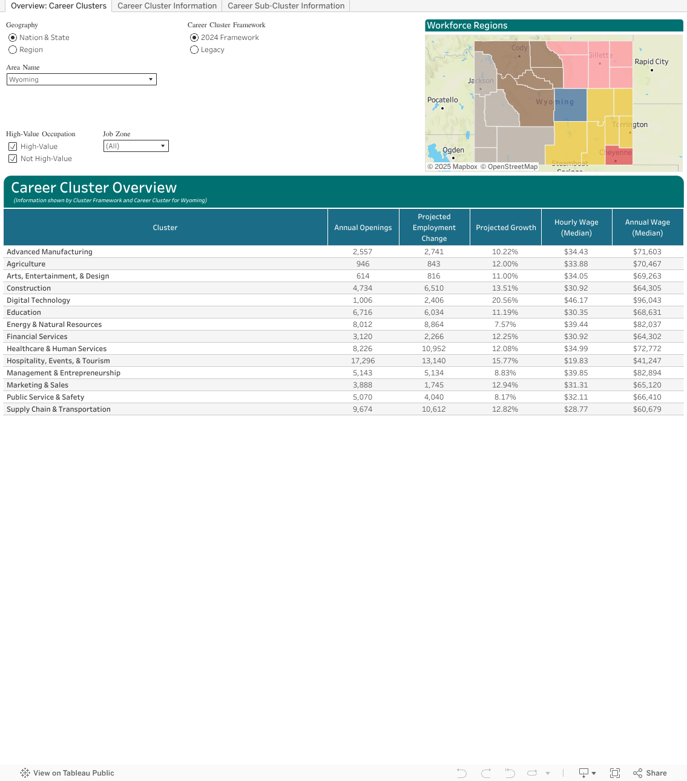The width and height of the screenshot is (687, 781).
Task: Select the Agriculture cluster row
Action: tap(343, 264)
